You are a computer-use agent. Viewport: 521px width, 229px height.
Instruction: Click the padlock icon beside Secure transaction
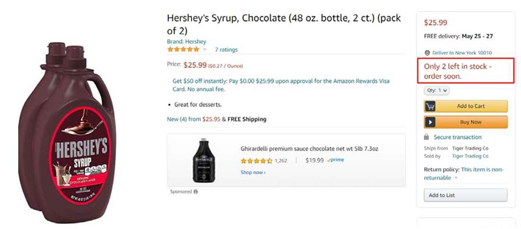coord(426,137)
